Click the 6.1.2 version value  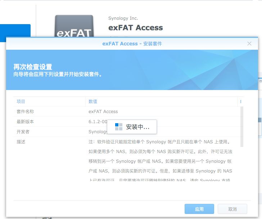pos(98,121)
